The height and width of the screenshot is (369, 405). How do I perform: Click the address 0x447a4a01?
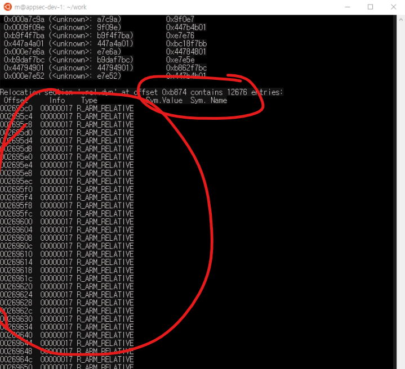[24, 43]
